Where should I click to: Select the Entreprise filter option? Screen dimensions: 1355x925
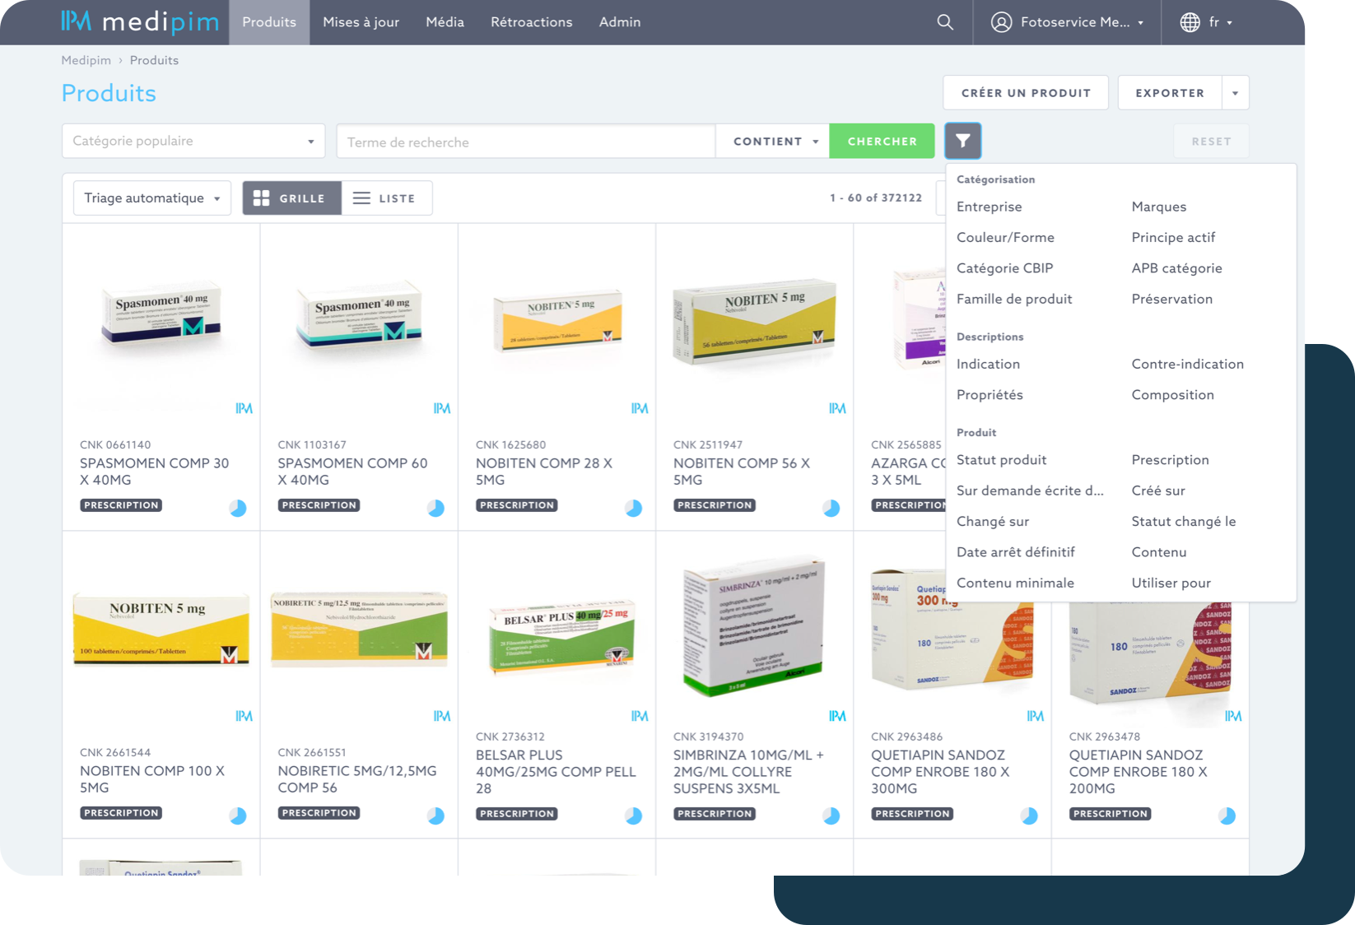coord(989,207)
